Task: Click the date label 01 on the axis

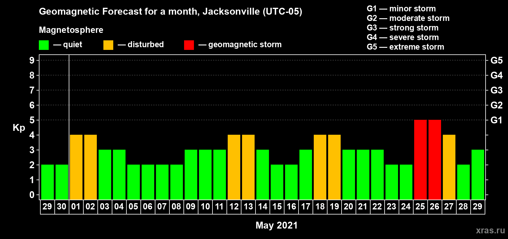Action: (x=76, y=207)
